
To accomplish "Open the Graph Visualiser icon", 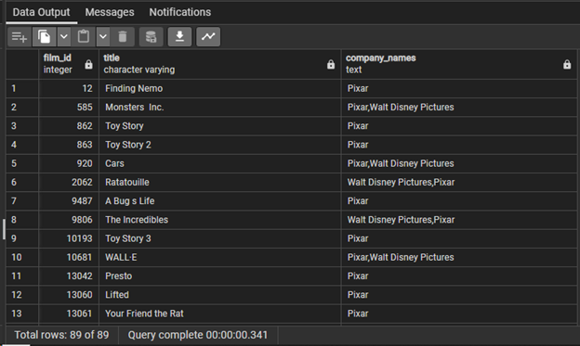I will pyautogui.click(x=208, y=36).
